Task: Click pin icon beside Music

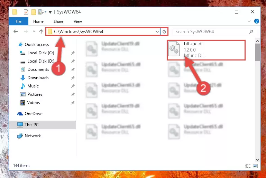Action: [x=73, y=86]
